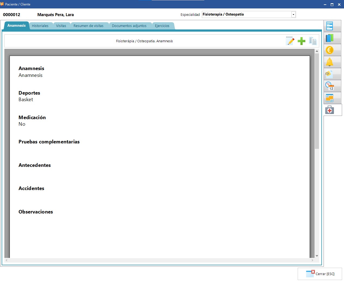Open the yellow bell alerts sidebar tab

click(x=332, y=62)
